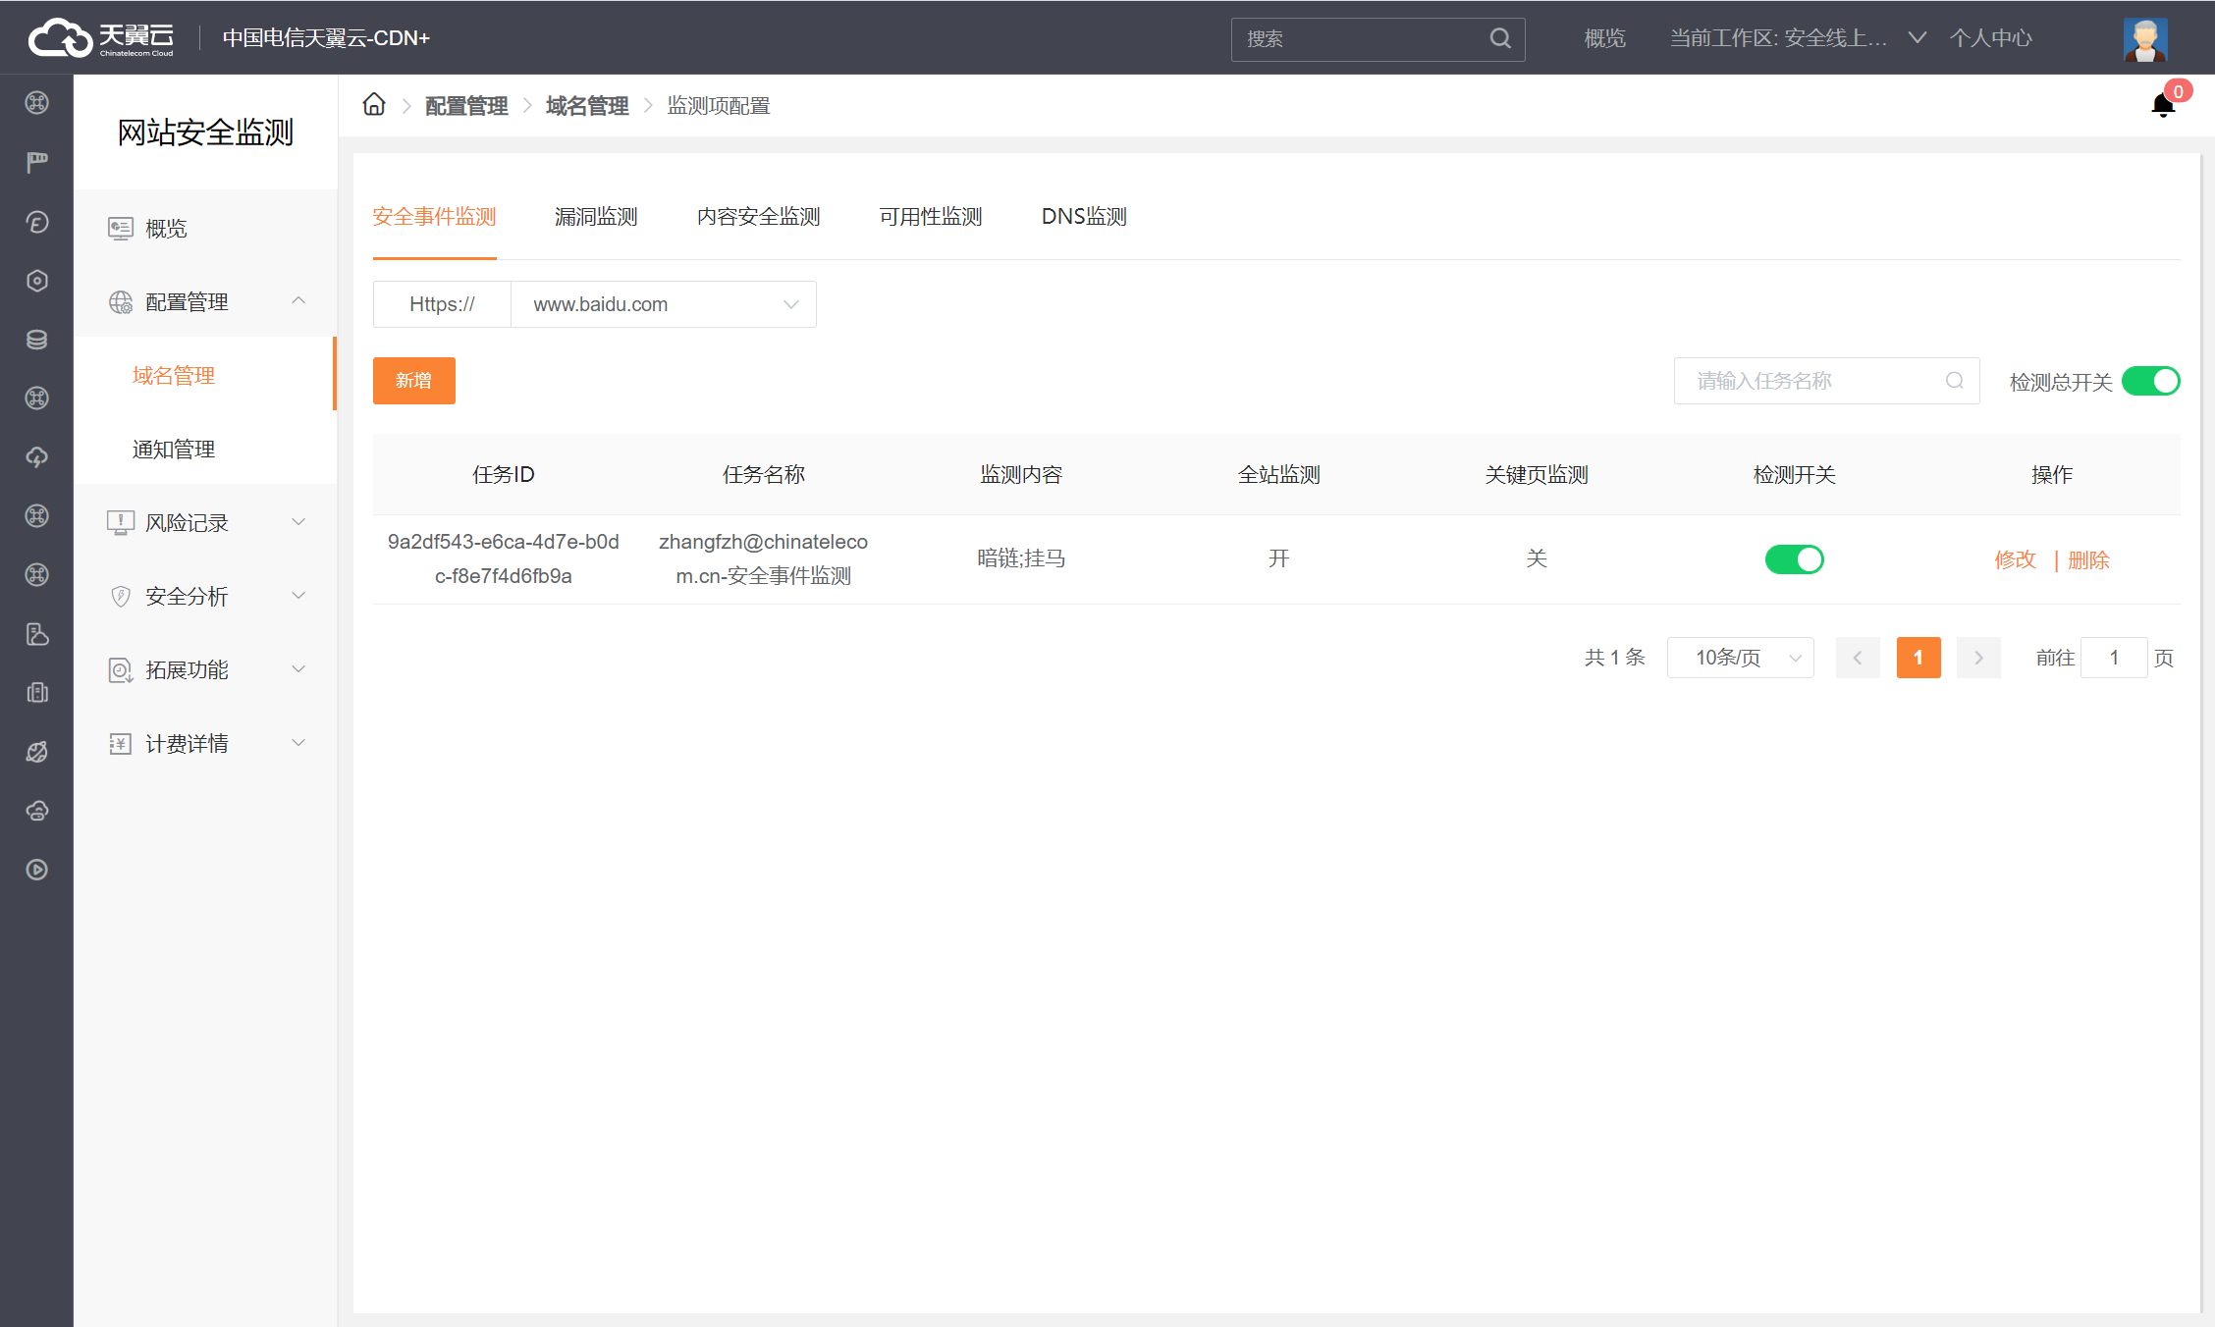Open the notification bell
Viewport: 2215px width, 1327px height.
tap(2162, 105)
